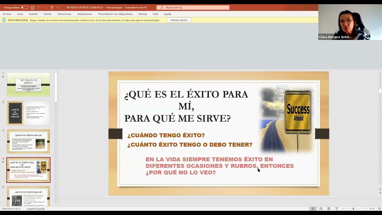This screenshot has width=382, height=215.
Task: Click the Undo arrow icon
Action: [x=39, y=7]
